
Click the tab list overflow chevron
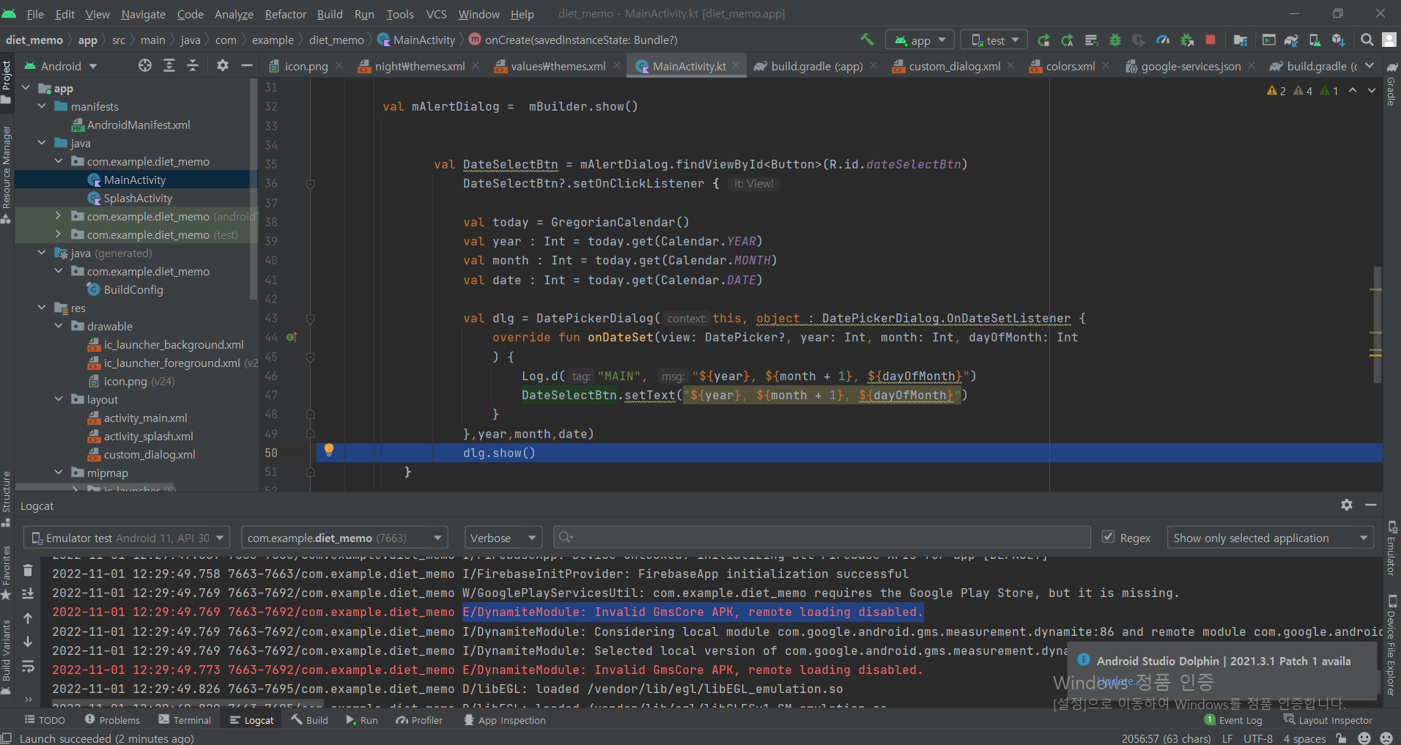click(x=1369, y=66)
